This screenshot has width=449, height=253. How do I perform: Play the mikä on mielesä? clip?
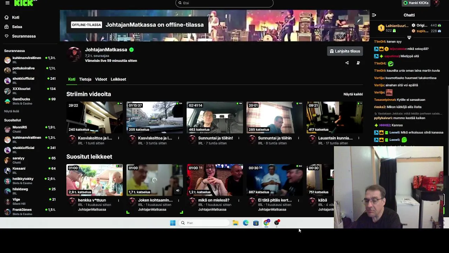coord(215,180)
